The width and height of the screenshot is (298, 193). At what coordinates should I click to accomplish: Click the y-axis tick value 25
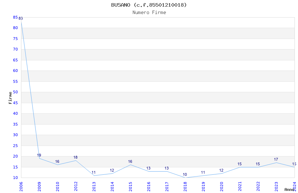pos(15,146)
